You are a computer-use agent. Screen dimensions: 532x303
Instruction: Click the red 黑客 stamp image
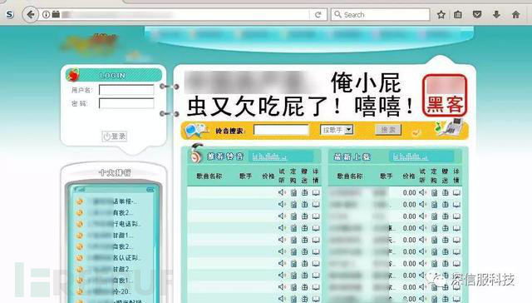[445, 96]
